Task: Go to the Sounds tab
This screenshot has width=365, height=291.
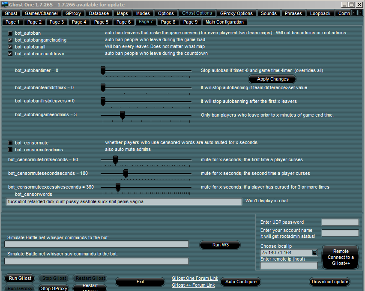Action: coord(269,13)
